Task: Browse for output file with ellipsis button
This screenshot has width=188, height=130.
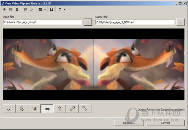Action: pyautogui.click(x=180, y=22)
